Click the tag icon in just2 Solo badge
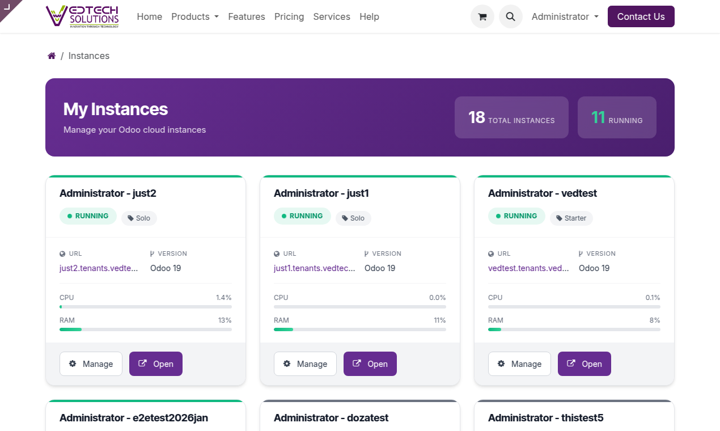This screenshot has width=720, height=431. [x=130, y=218]
